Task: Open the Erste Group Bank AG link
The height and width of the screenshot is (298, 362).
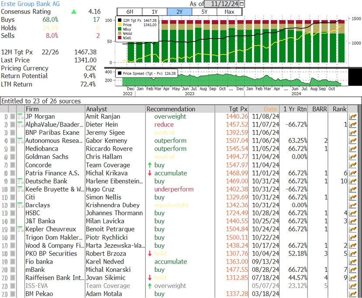Action: (30, 4)
